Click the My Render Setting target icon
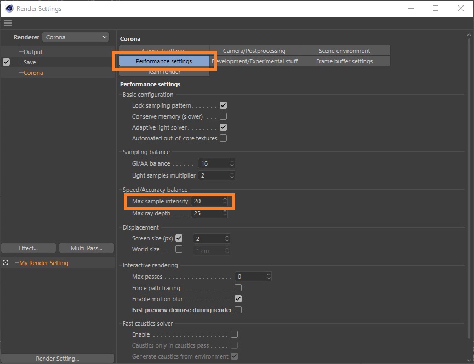Image resolution: width=474 pixels, height=364 pixels. (5, 263)
